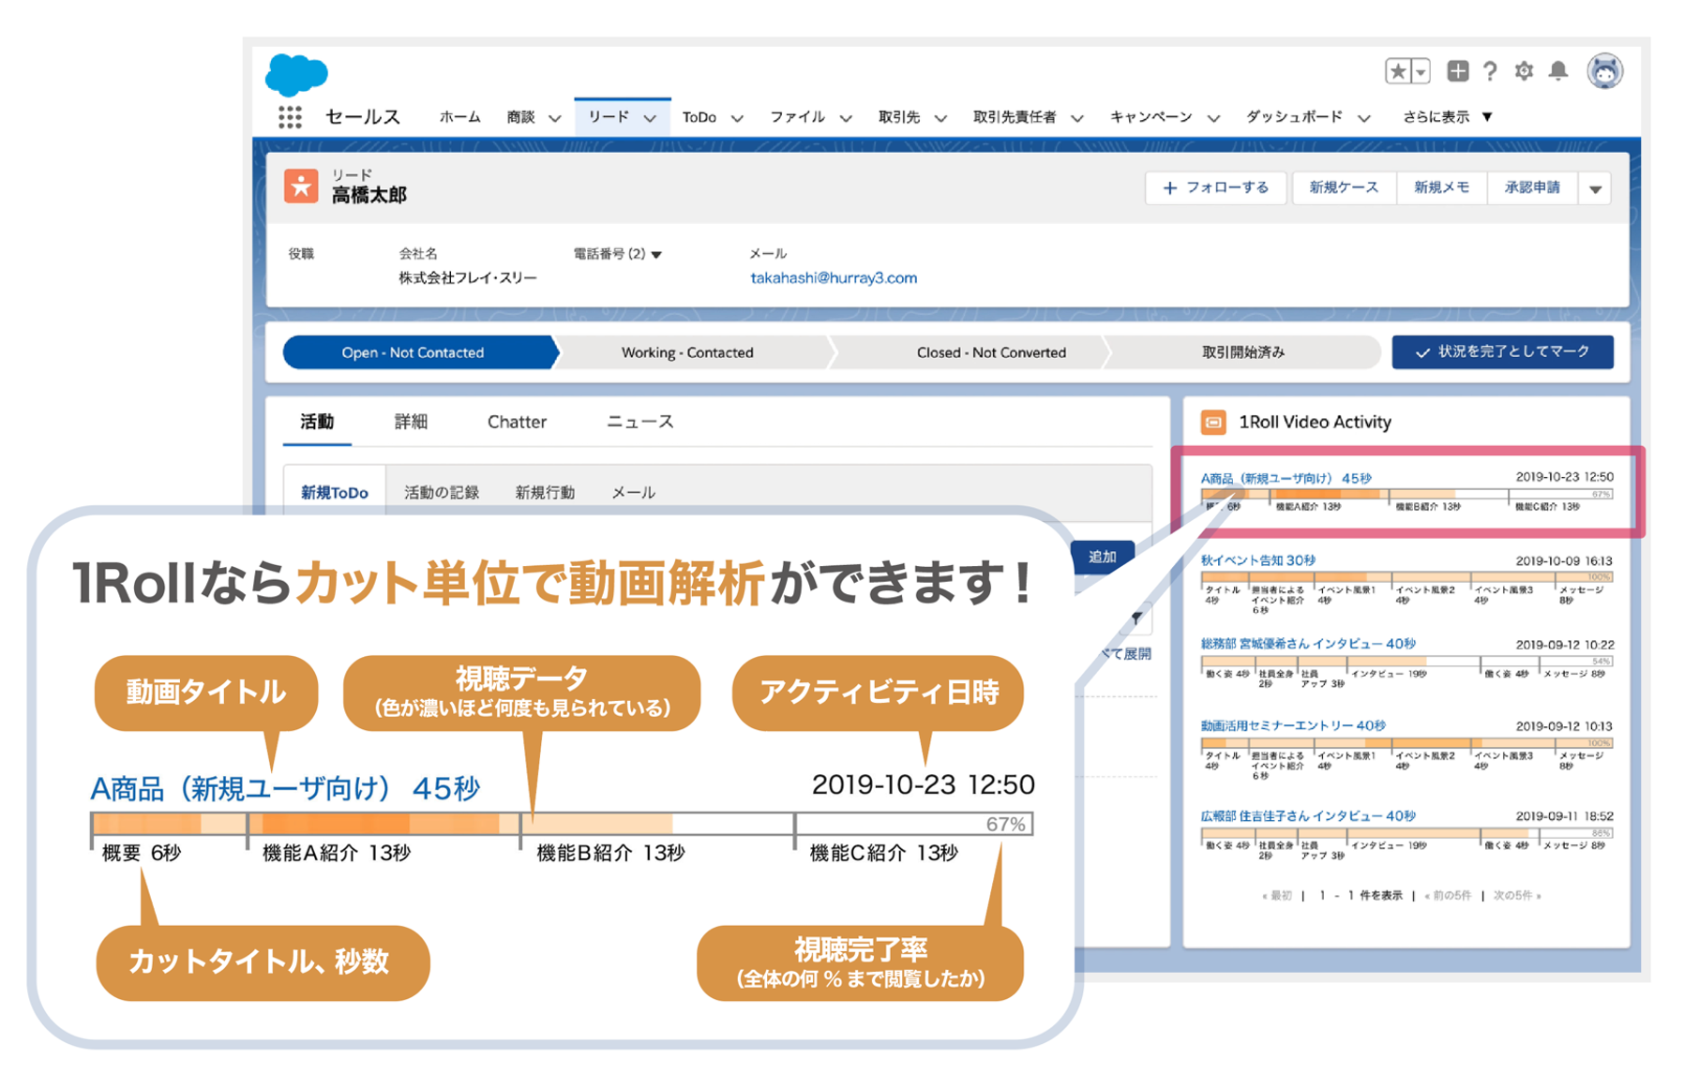Expand the ToDo tab chevron
This screenshot has width=1684, height=1088.
(x=737, y=118)
